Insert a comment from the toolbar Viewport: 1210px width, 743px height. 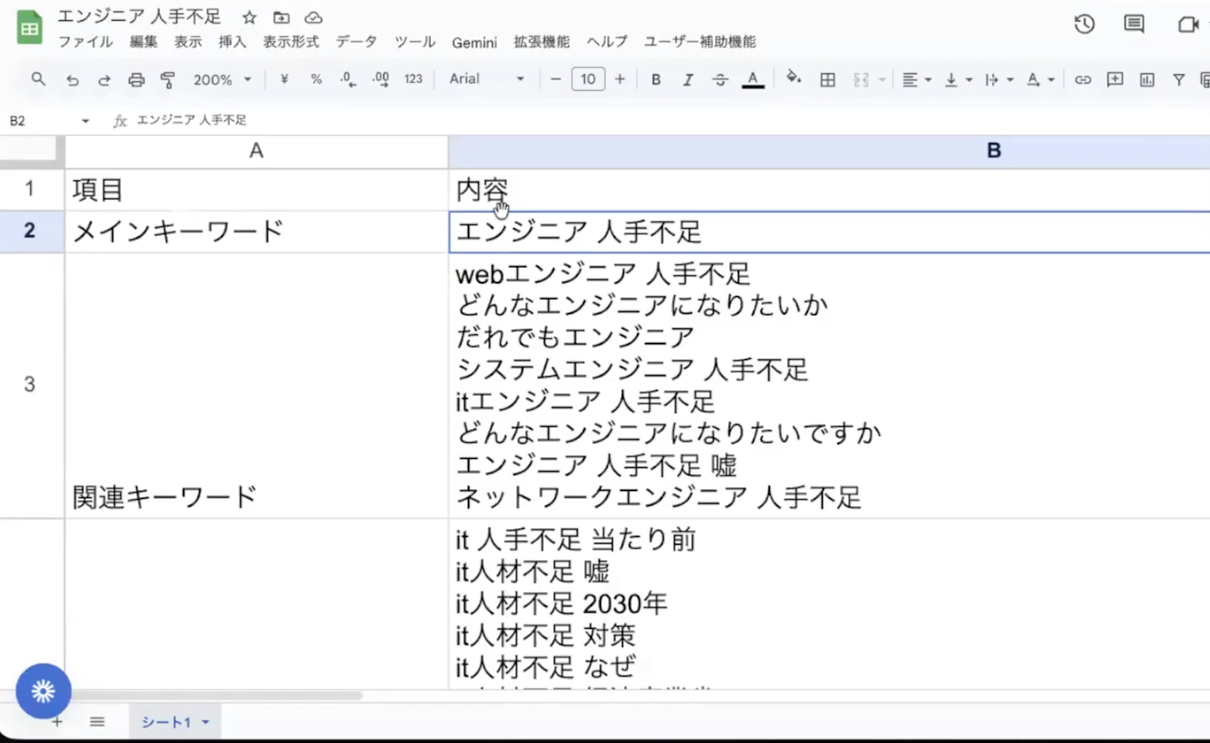pyautogui.click(x=1115, y=79)
